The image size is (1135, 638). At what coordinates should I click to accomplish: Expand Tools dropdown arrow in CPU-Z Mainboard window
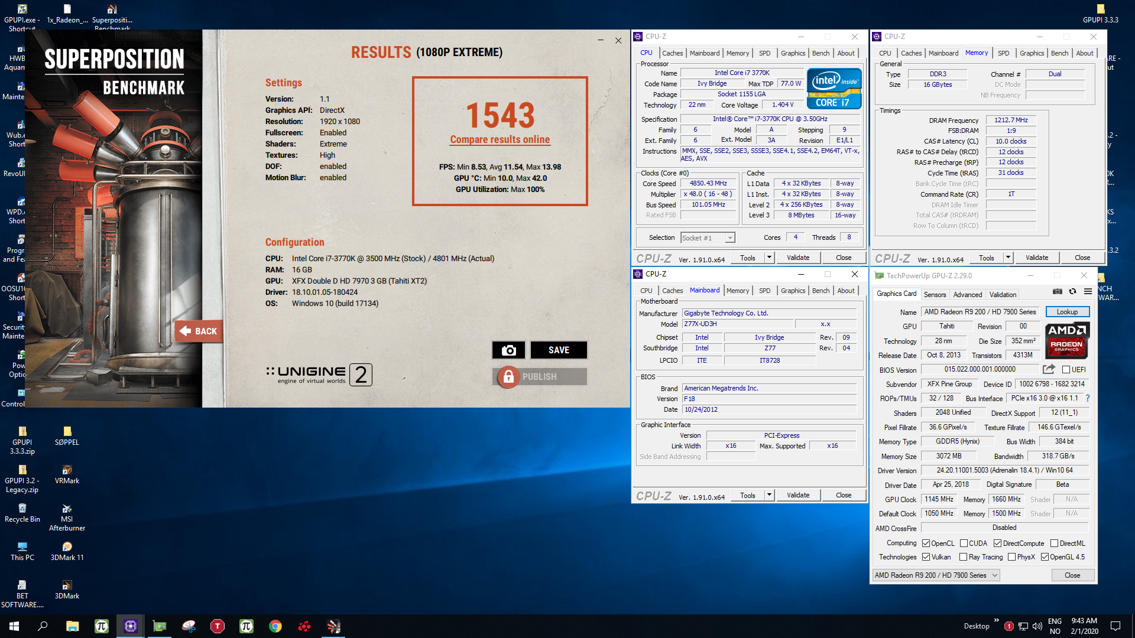(769, 495)
